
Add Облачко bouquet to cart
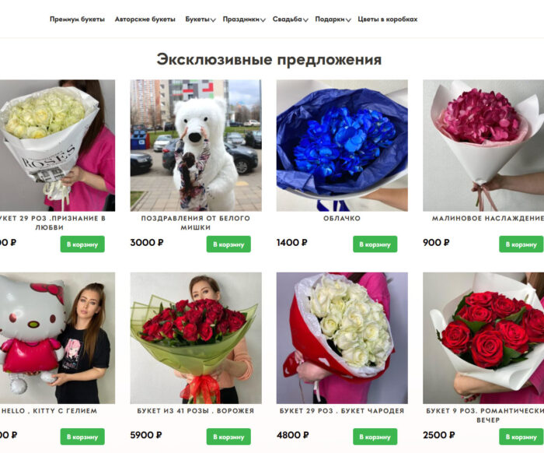(375, 244)
